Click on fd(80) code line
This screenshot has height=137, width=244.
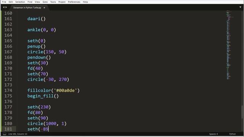pyautogui.click(x=35, y=113)
